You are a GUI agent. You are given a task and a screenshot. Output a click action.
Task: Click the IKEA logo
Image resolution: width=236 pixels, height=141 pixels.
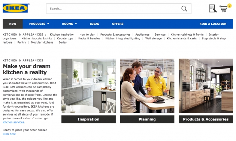coord(15,8)
